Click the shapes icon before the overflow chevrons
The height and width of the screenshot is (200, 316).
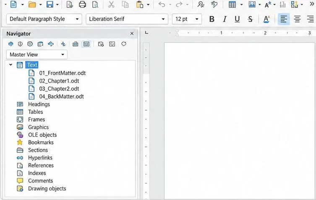[x=295, y=4]
